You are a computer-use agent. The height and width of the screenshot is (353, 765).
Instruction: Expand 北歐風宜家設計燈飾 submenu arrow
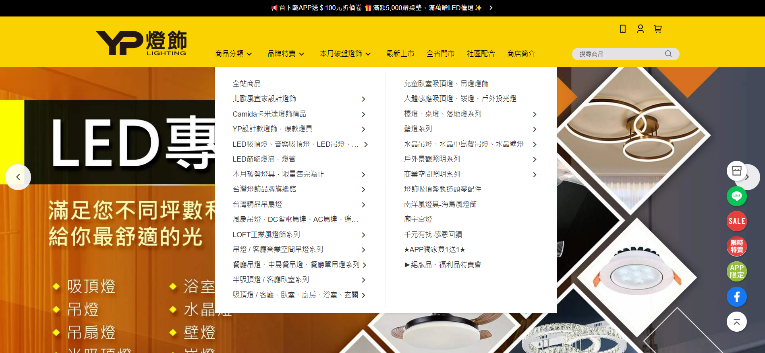click(363, 99)
